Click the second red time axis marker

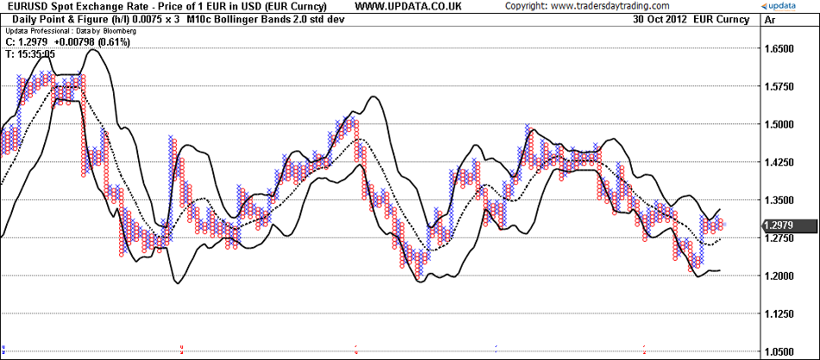tap(356, 347)
